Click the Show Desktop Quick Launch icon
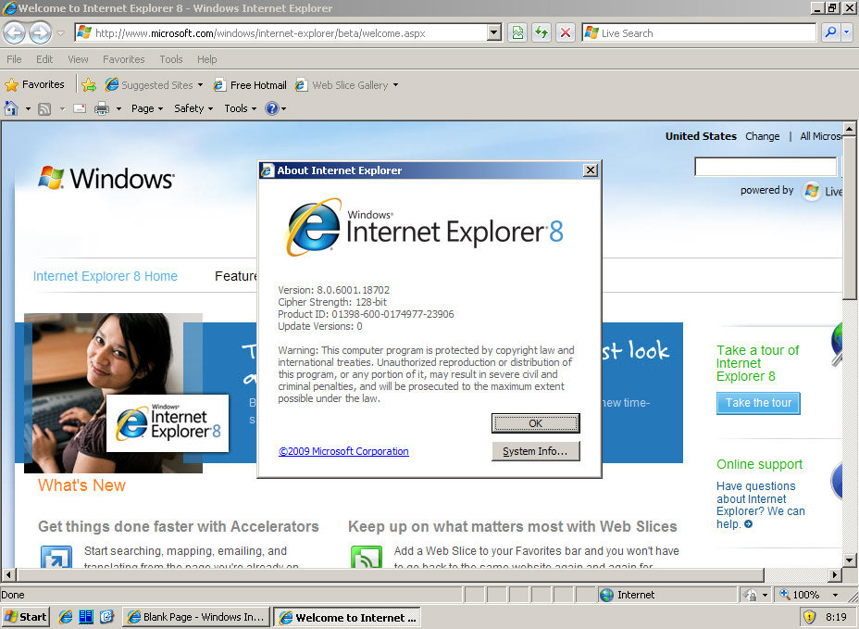 pyautogui.click(x=86, y=617)
